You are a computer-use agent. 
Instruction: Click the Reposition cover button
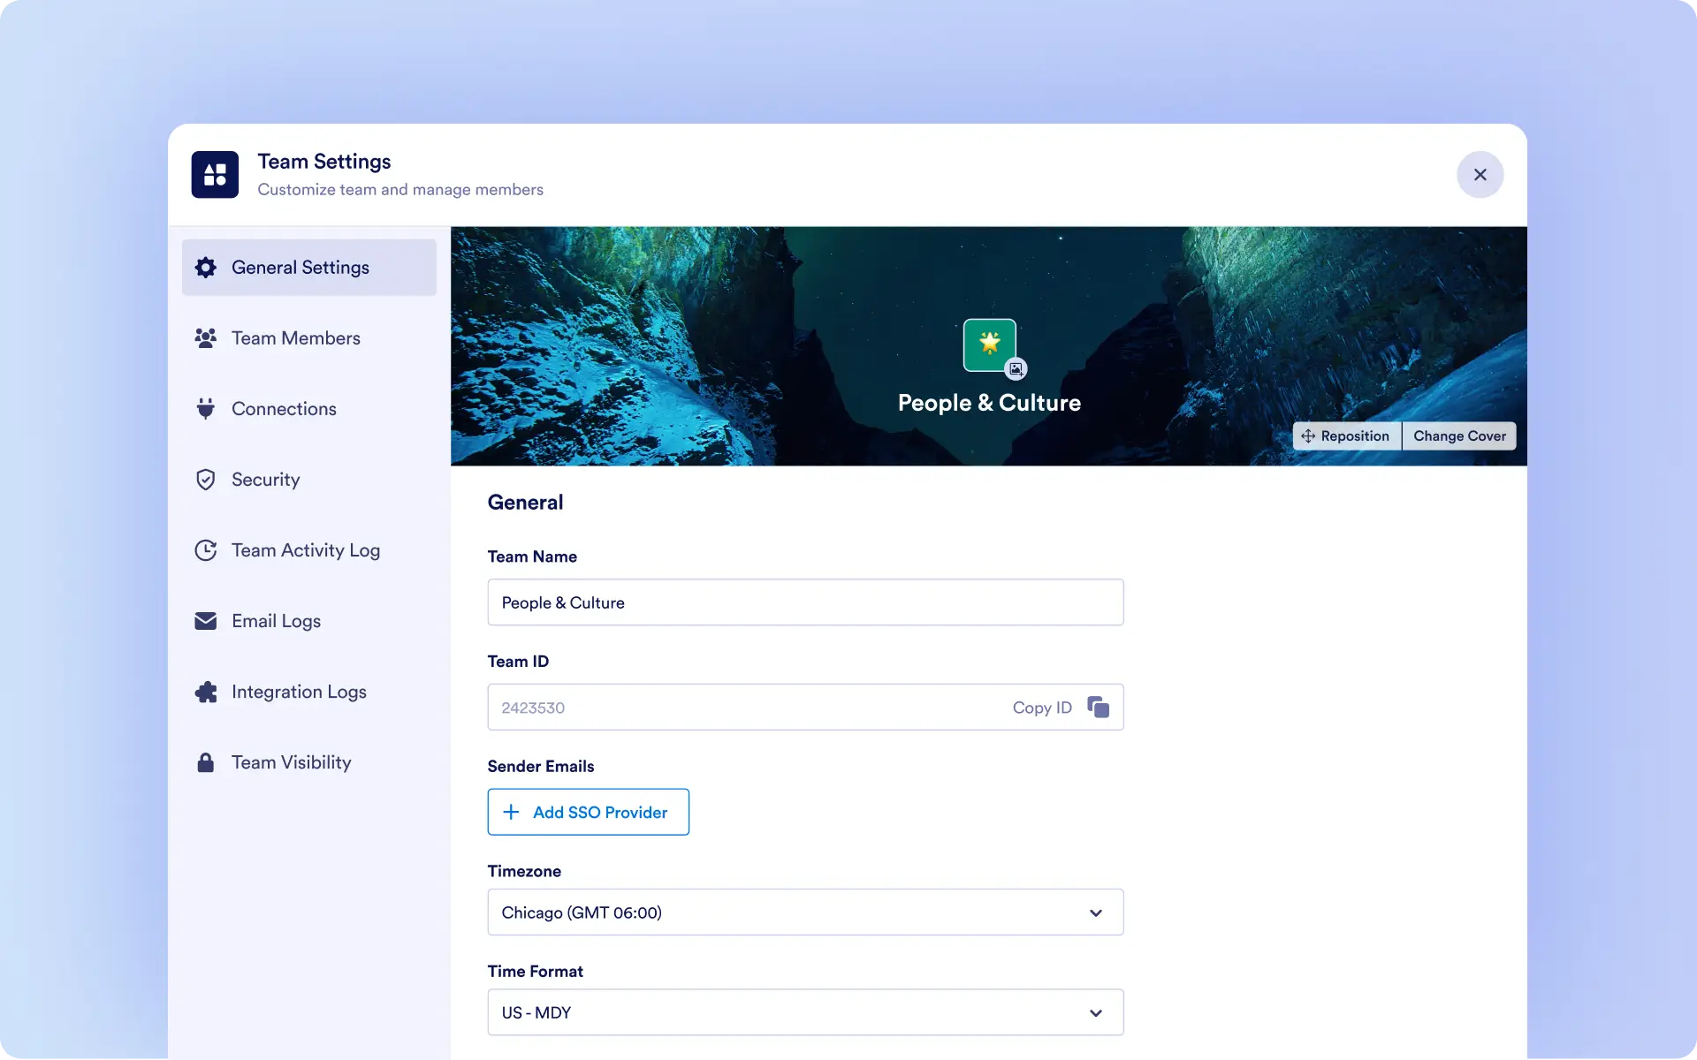point(1346,436)
